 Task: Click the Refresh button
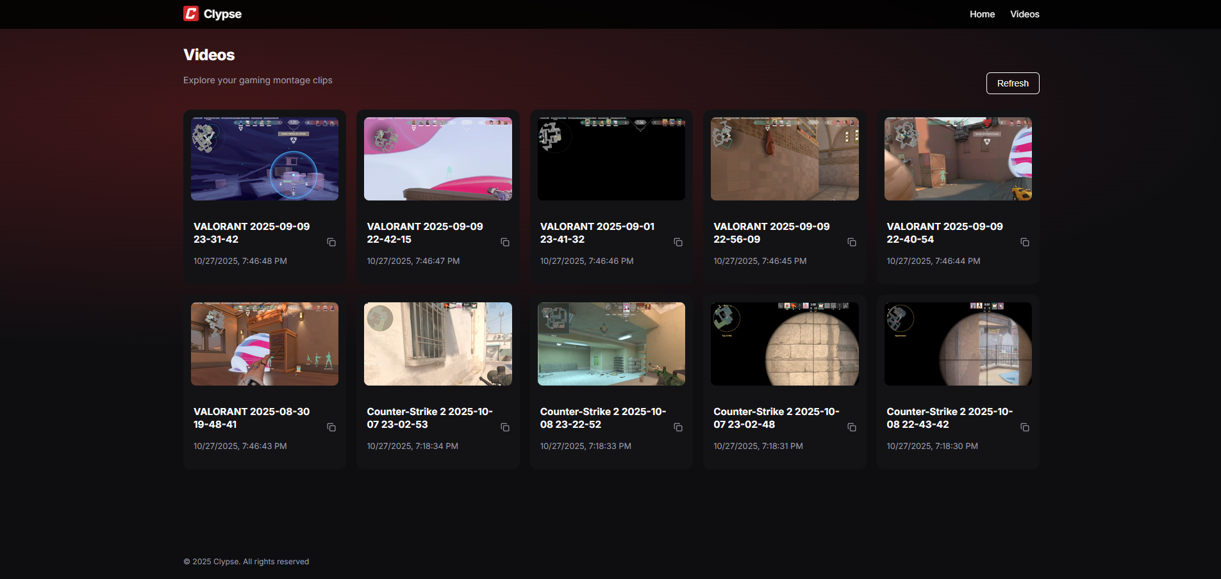click(1013, 83)
